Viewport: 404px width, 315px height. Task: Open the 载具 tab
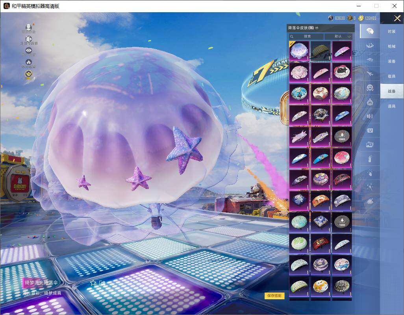[391, 76]
